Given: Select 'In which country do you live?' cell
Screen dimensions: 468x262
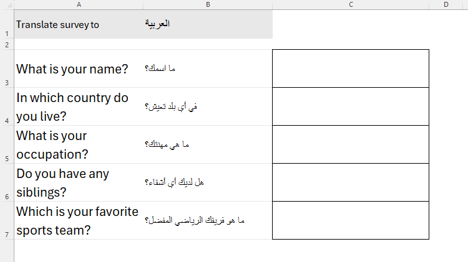Looking at the screenshot, I should click(x=72, y=106).
